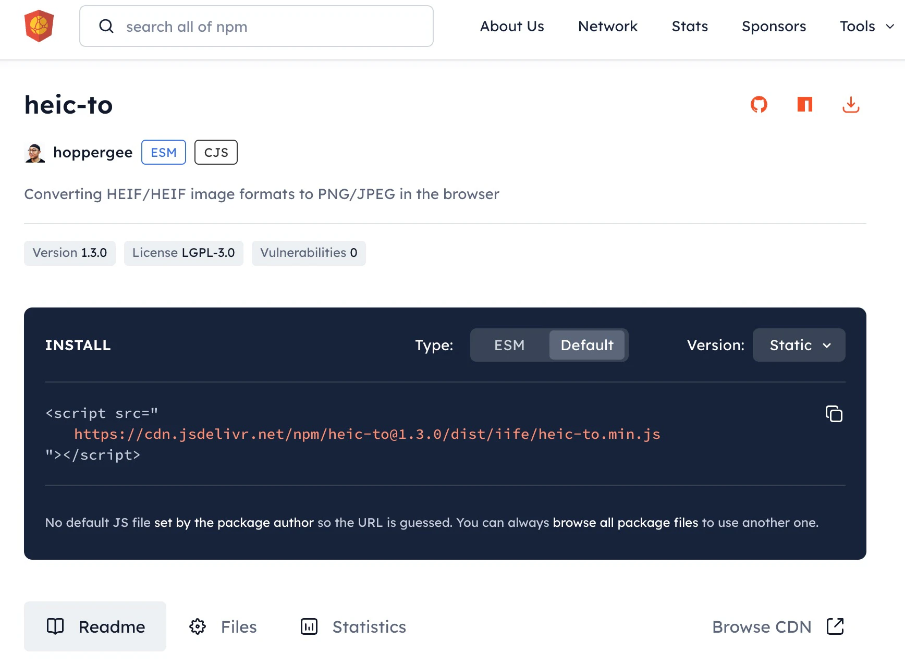Click the search magnifier icon
Screen dimensions: 905x665
click(106, 26)
